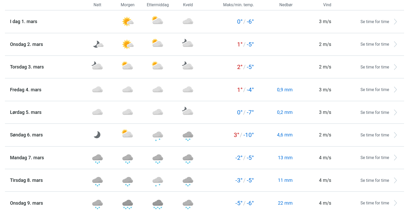The image size is (409, 214).
Task: Expand the chevron for Onsdag 9. mars
Action: [395, 203]
